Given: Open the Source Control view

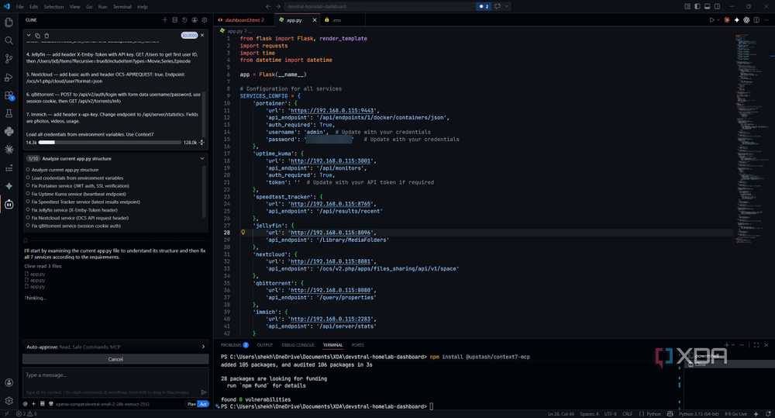Looking at the screenshot, I should 9,58.
